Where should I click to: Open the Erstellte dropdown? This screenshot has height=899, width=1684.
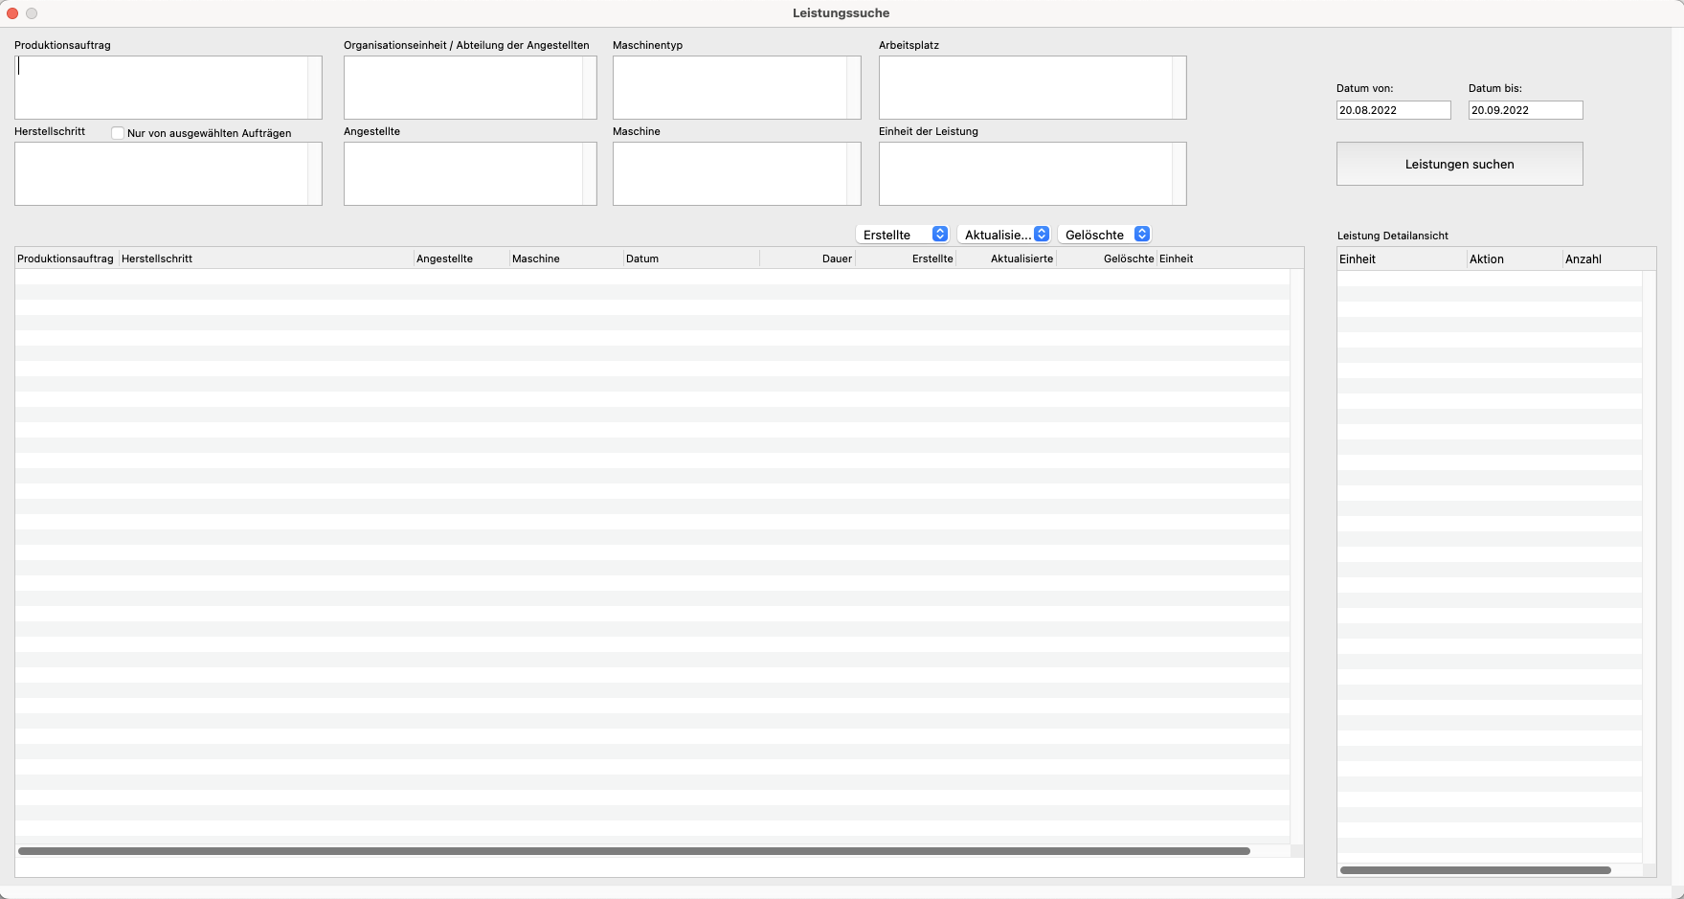tap(902, 235)
